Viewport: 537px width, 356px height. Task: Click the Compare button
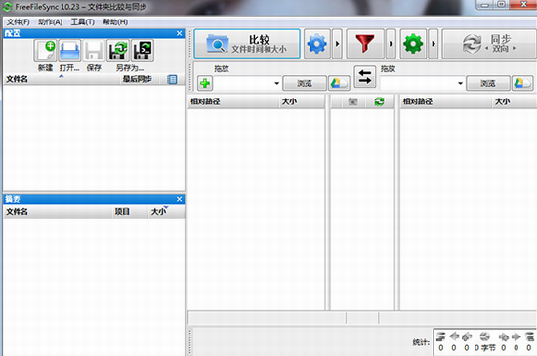click(247, 44)
